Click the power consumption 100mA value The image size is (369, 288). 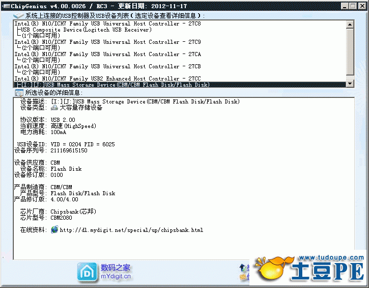[x=59, y=132]
